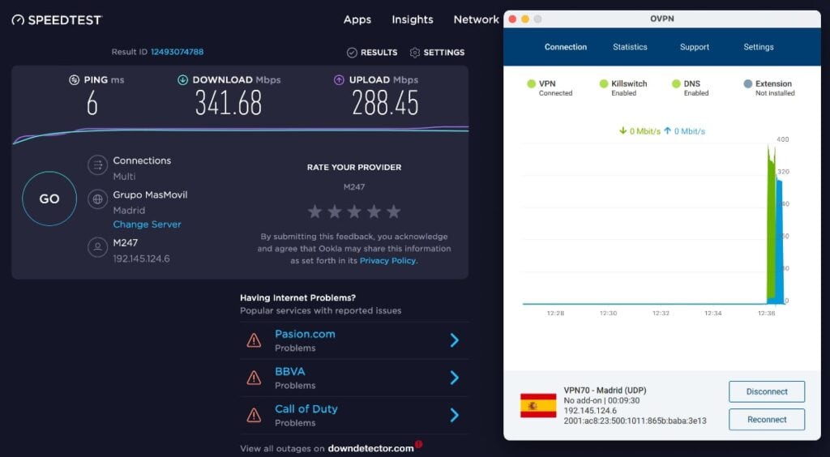Screen dimensions: 830x457
Task: Switch to the Settings tab in OVPN
Action: coord(759,47)
